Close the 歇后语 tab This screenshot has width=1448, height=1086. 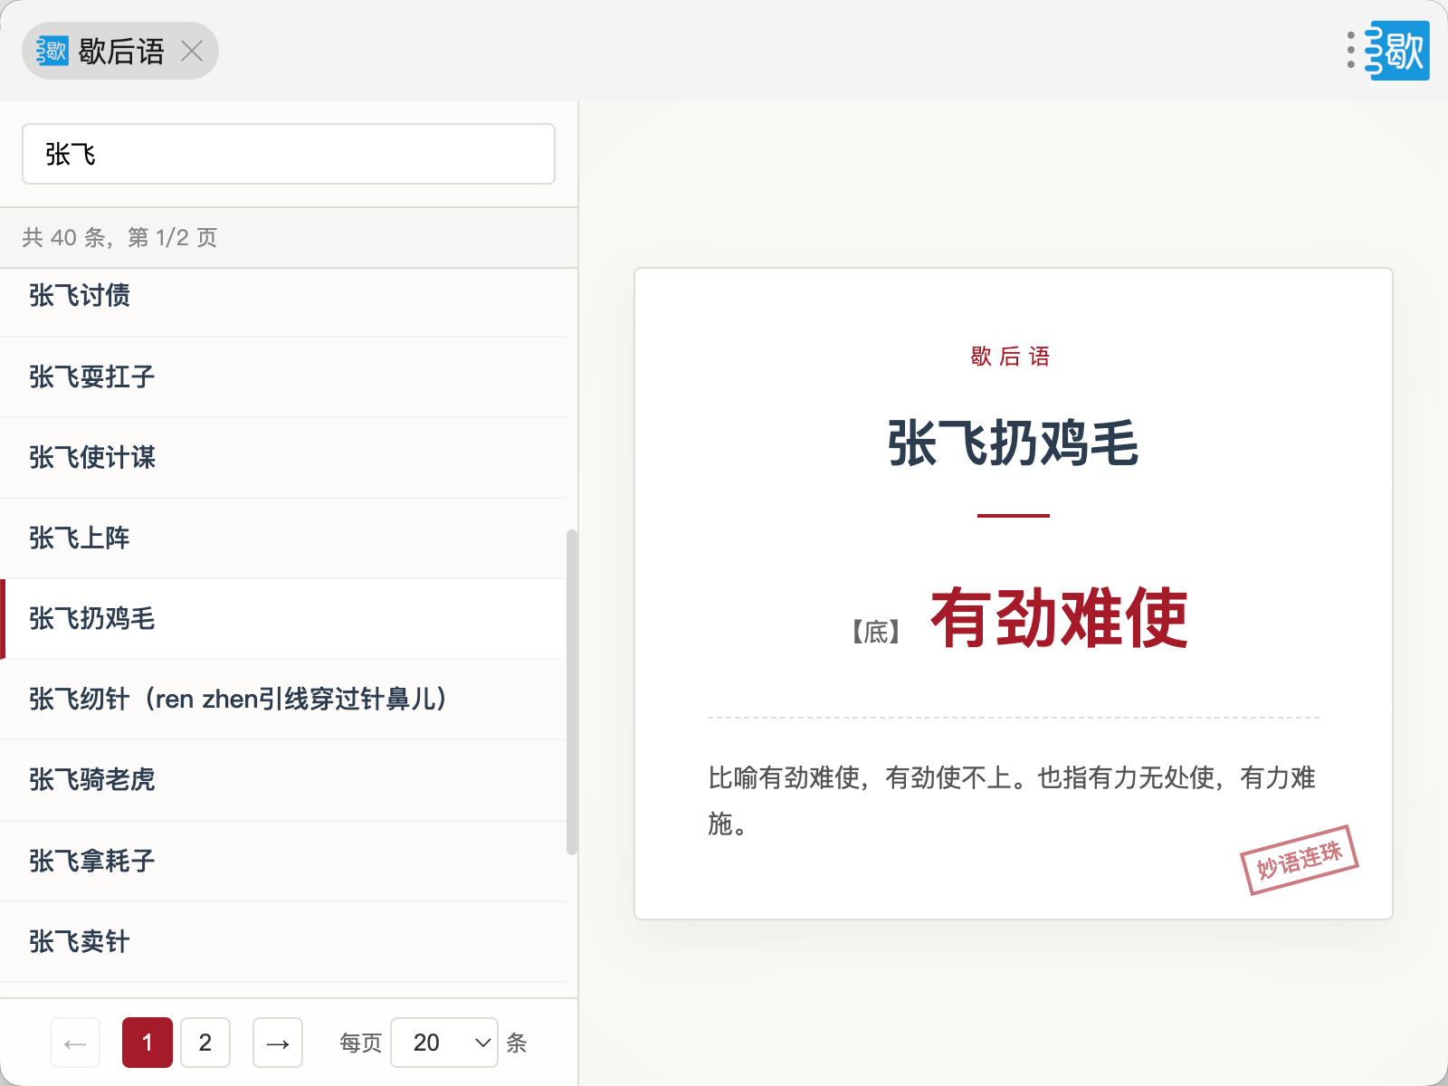192,51
